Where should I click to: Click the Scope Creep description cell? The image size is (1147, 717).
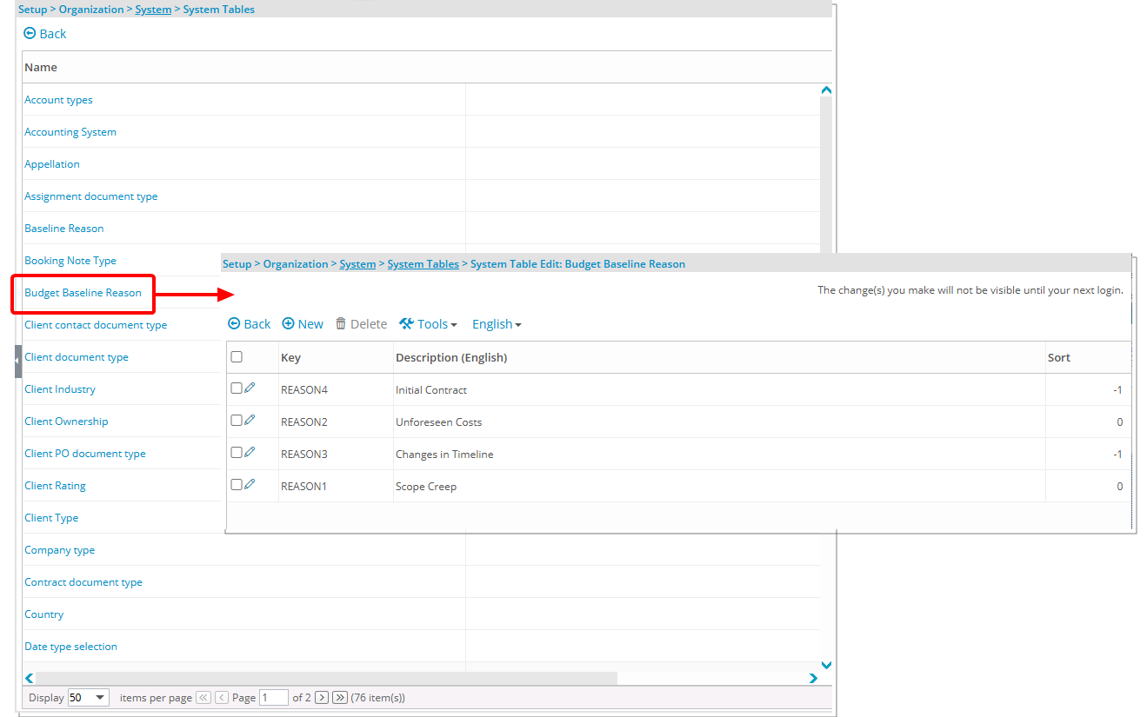point(426,487)
